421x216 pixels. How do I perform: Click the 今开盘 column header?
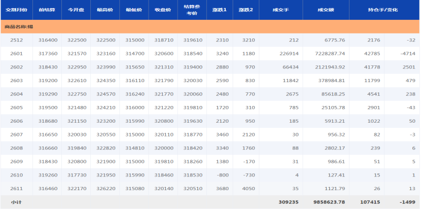(x=76, y=10)
